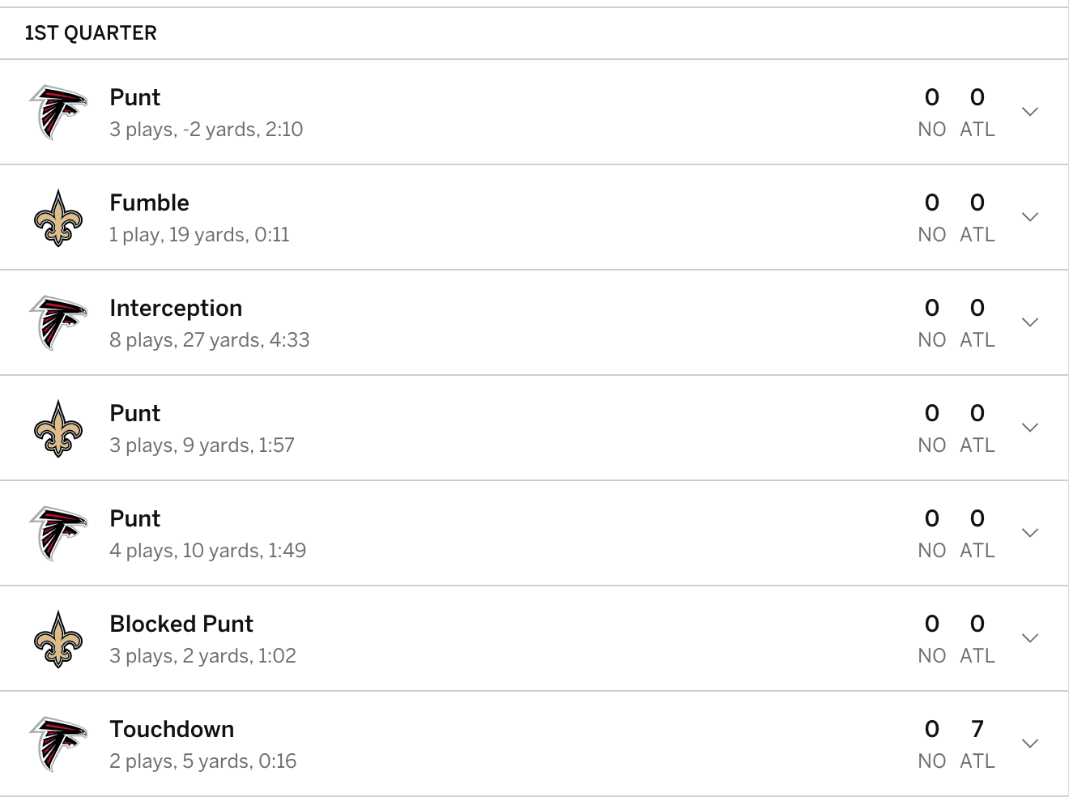The image size is (1069, 797).
Task: Expand the Touchdown drive chevron
Action: click(x=1030, y=744)
